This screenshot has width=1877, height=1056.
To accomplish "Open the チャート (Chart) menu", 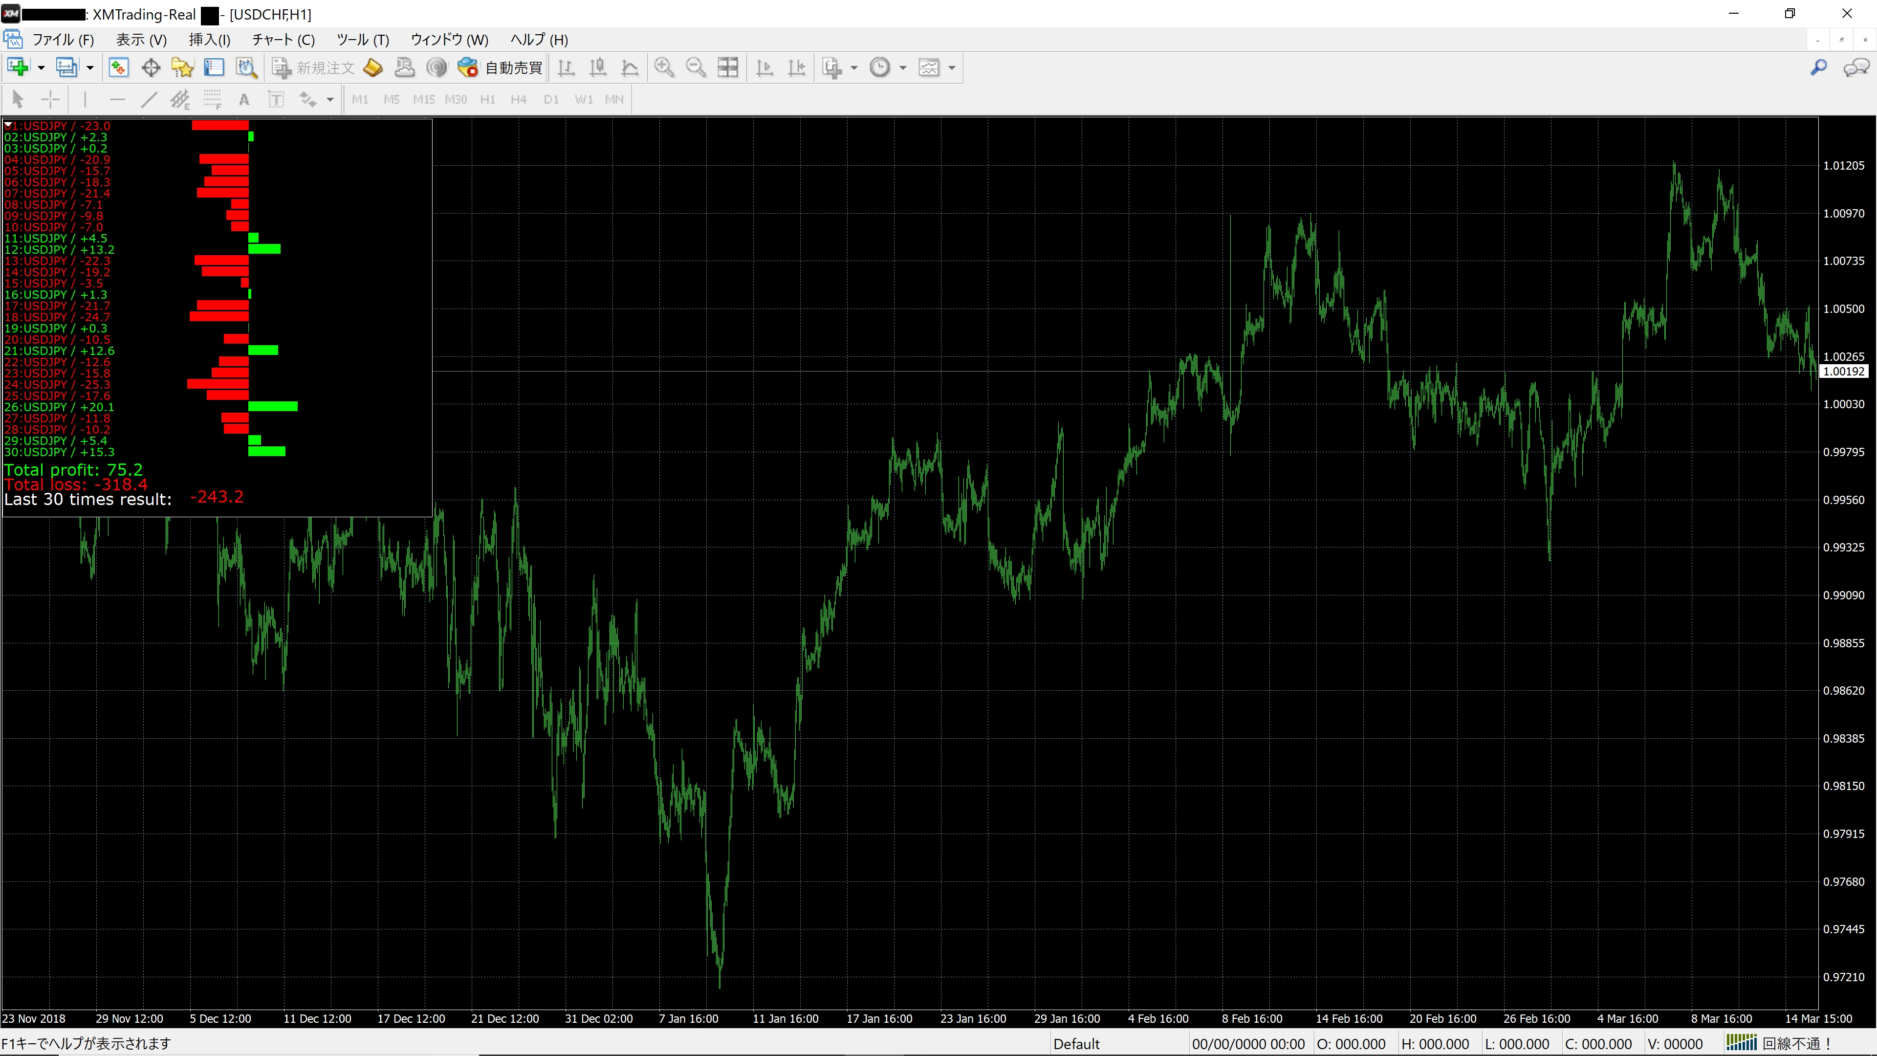I will (x=284, y=39).
